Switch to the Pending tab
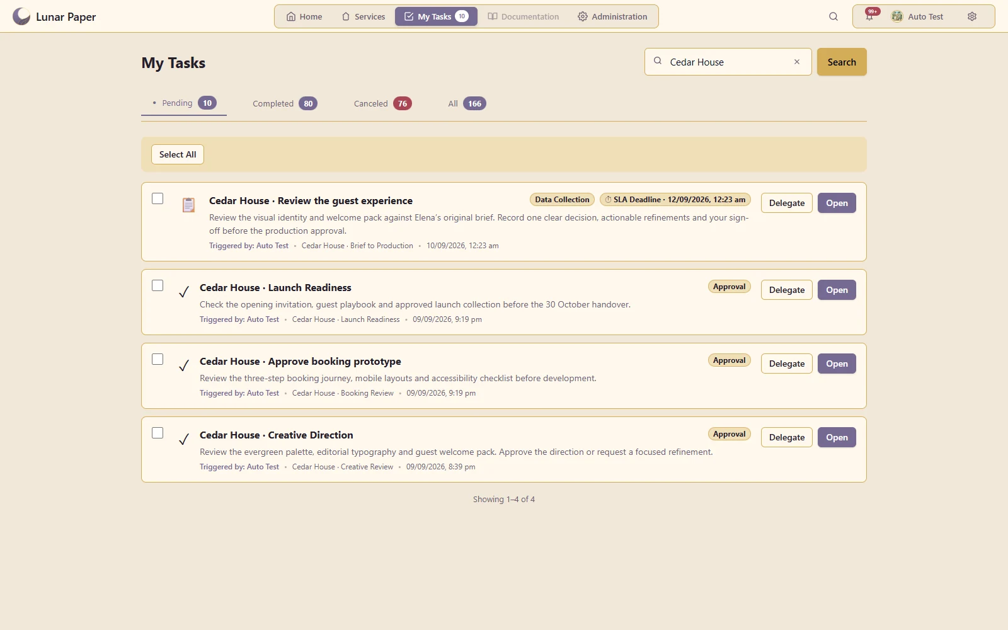Viewport: 1008px width, 630px height. pos(184,103)
